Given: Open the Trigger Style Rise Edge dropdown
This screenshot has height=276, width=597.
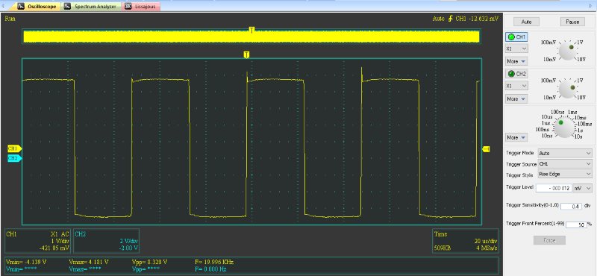Looking at the screenshot, I should coord(565,174).
